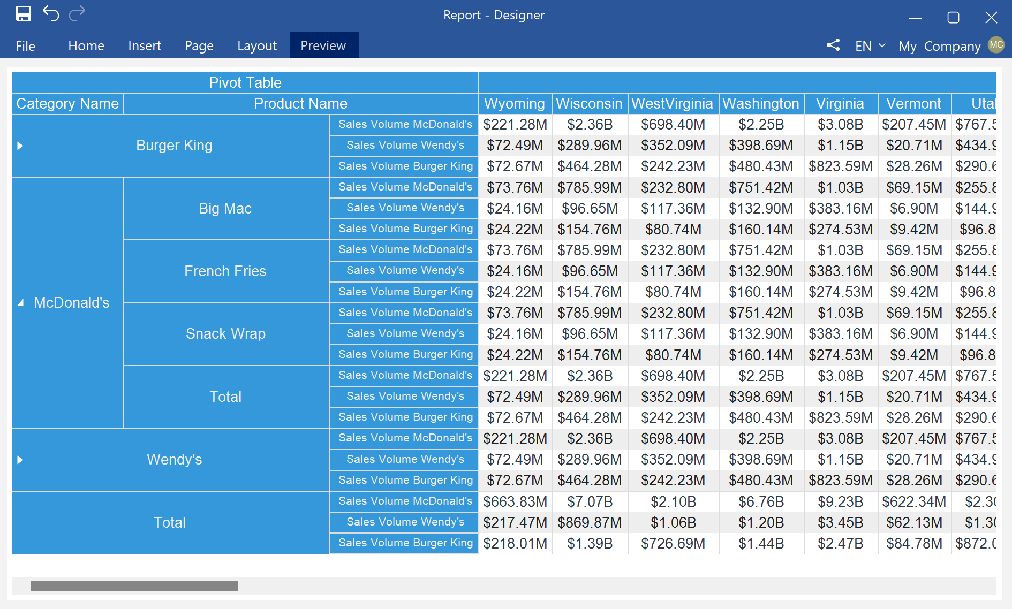Click the Save icon in title bar
1012x609 pixels.
[x=24, y=14]
